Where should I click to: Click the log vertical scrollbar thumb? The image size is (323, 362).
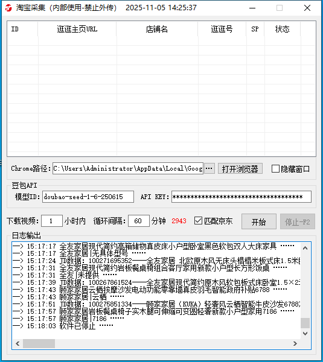(305, 323)
